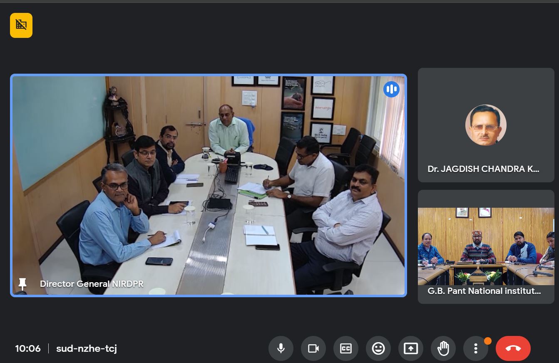Select the G.B. Pant video thumbnail
559x363 pixels.
tap(486, 246)
